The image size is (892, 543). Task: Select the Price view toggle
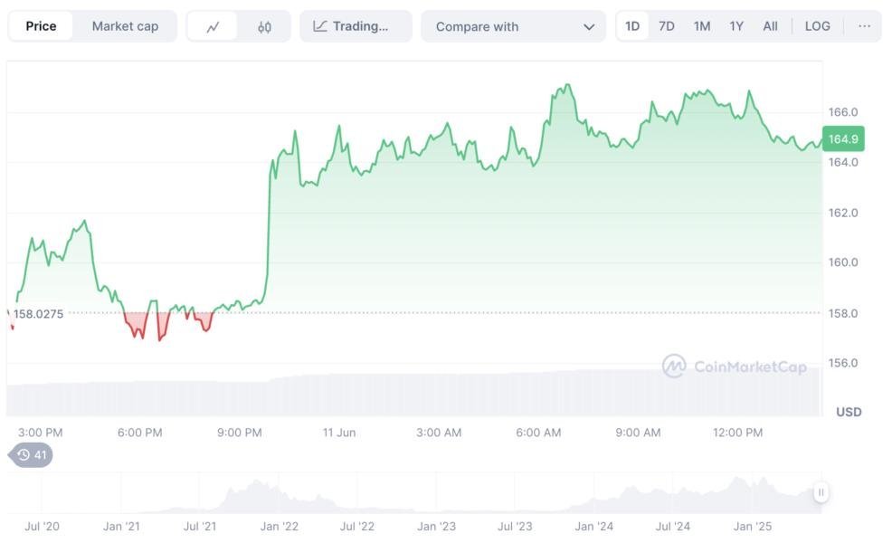coord(41,26)
